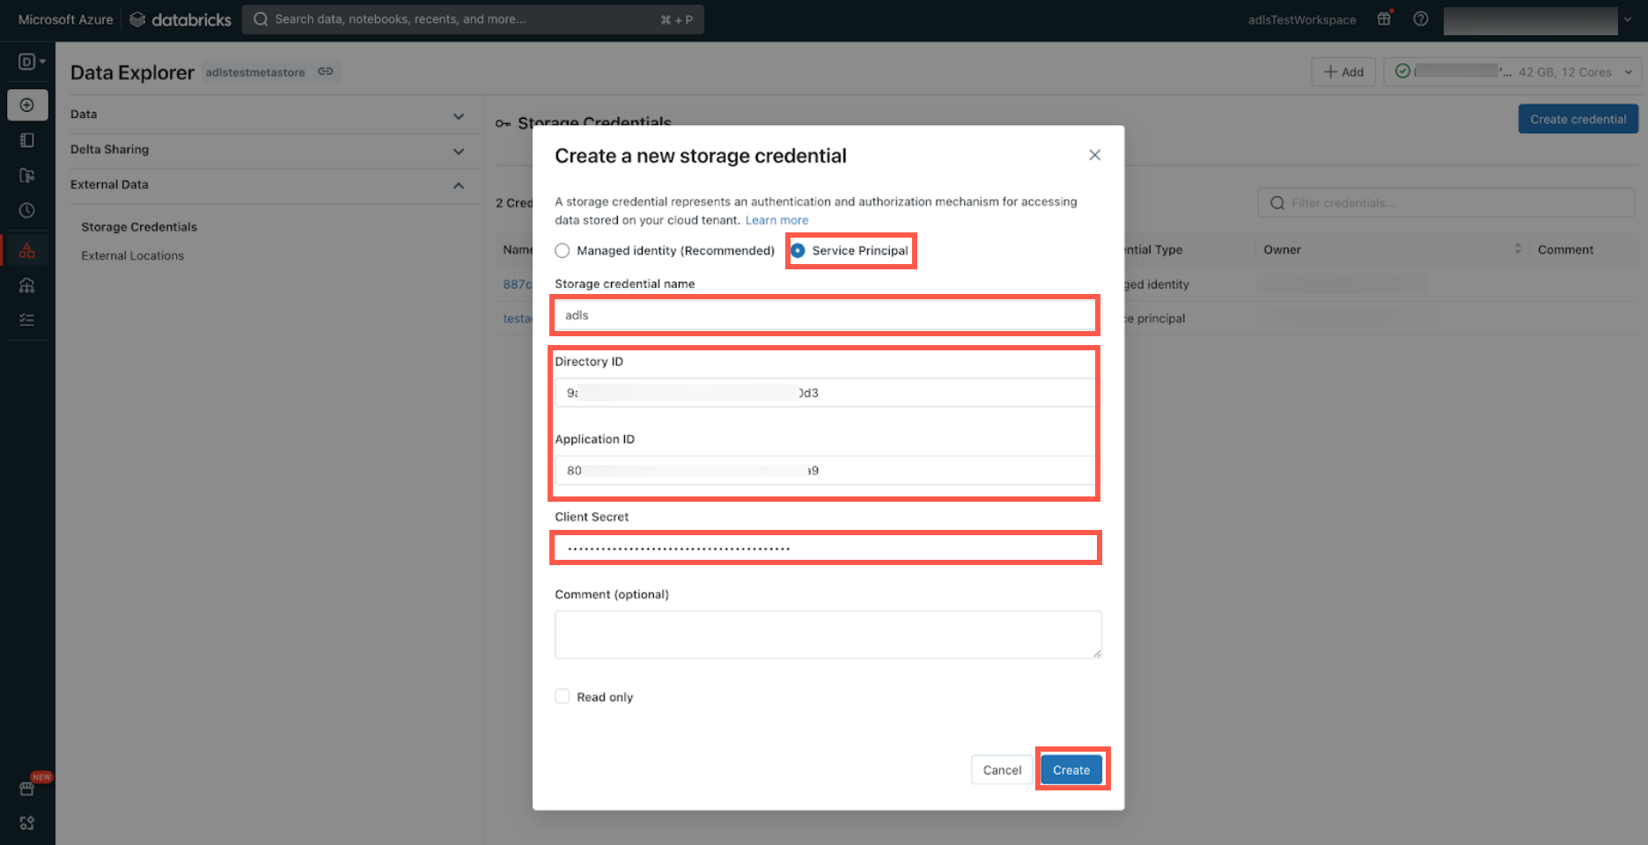1648x845 pixels.
Task: Select Storage Credentials in External Data list
Action: (139, 227)
